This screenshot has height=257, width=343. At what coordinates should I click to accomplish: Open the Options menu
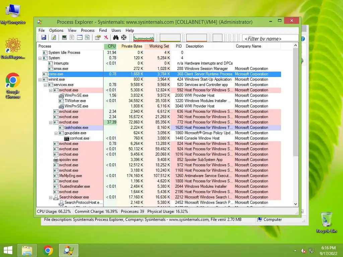[56, 30]
